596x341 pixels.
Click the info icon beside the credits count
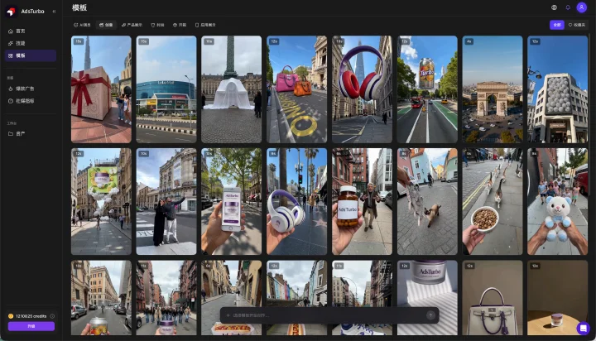[x=52, y=316]
